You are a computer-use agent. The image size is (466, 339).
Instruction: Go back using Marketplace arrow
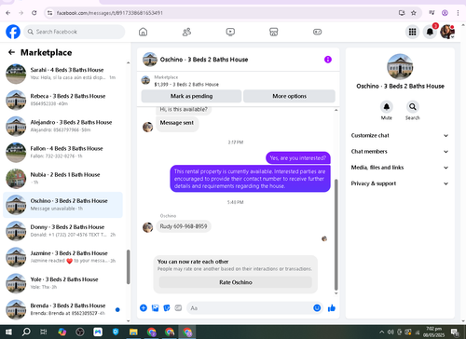11,52
